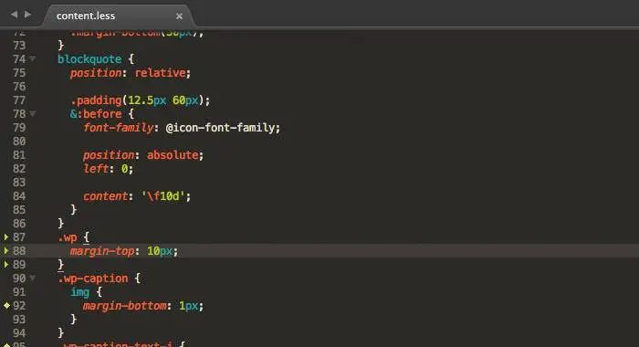The image size is (639, 347).
Task: Click the diamond marker beside line 92
Action: (x=6, y=305)
